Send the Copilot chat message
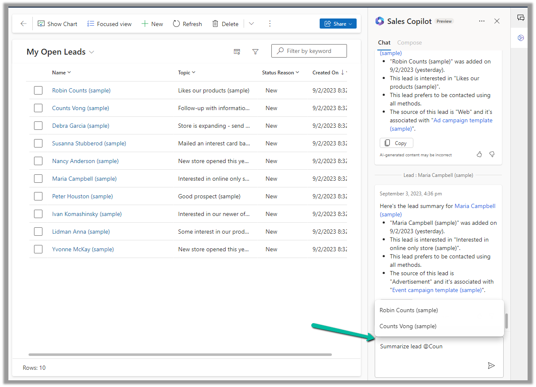The image size is (536, 387). click(491, 366)
